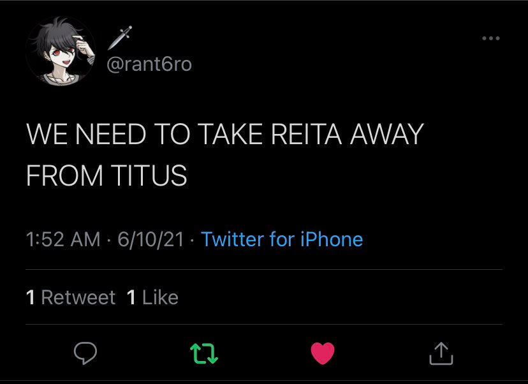Click the Twitter for iPhone source link
This screenshot has width=528, height=384.
pos(282,239)
